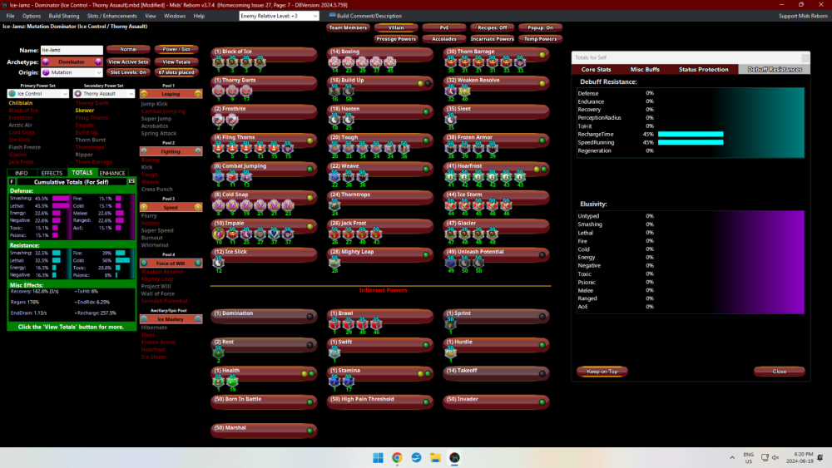
Task: Open the Pool 1 Leaping selector
Action: (x=171, y=94)
